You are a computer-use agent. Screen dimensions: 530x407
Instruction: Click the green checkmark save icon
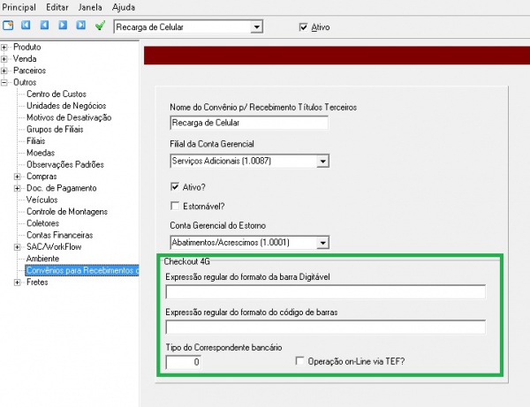[100, 26]
